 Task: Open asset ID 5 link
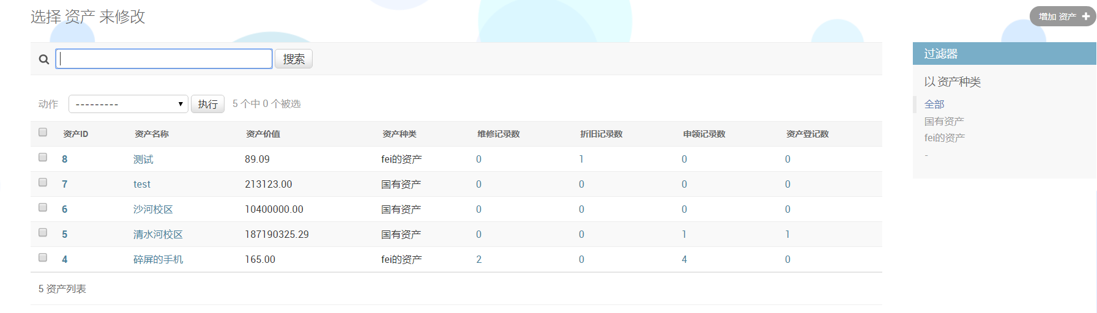pos(65,234)
